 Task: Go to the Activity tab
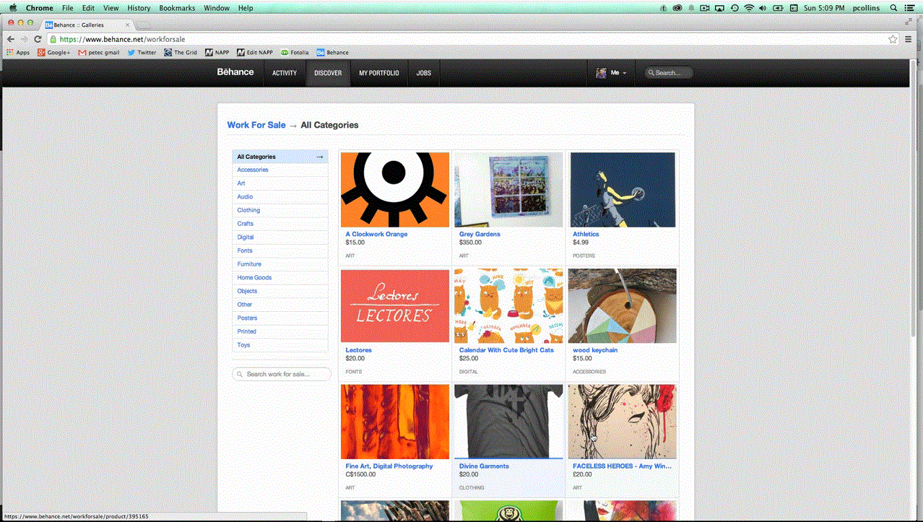tap(285, 73)
